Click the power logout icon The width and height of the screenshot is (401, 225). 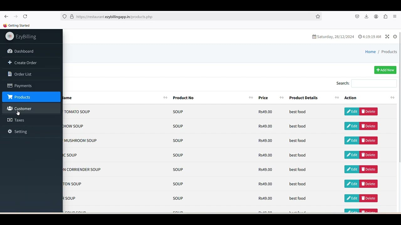coord(395,37)
